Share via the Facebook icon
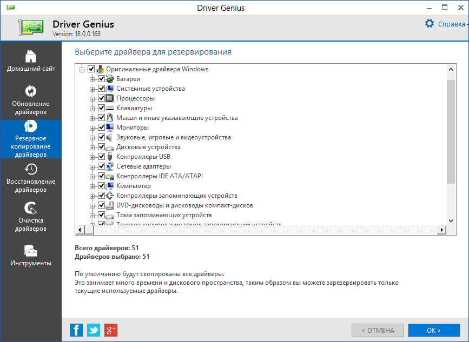This screenshot has width=469, height=342. [76, 330]
